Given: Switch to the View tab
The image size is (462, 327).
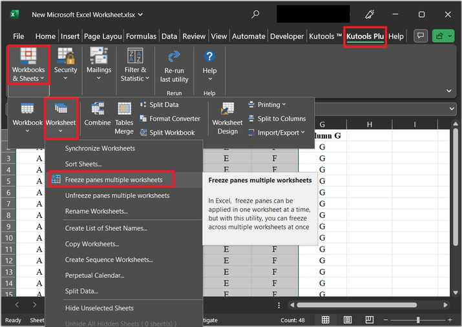Looking at the screenshot, I should pos(219,36).
